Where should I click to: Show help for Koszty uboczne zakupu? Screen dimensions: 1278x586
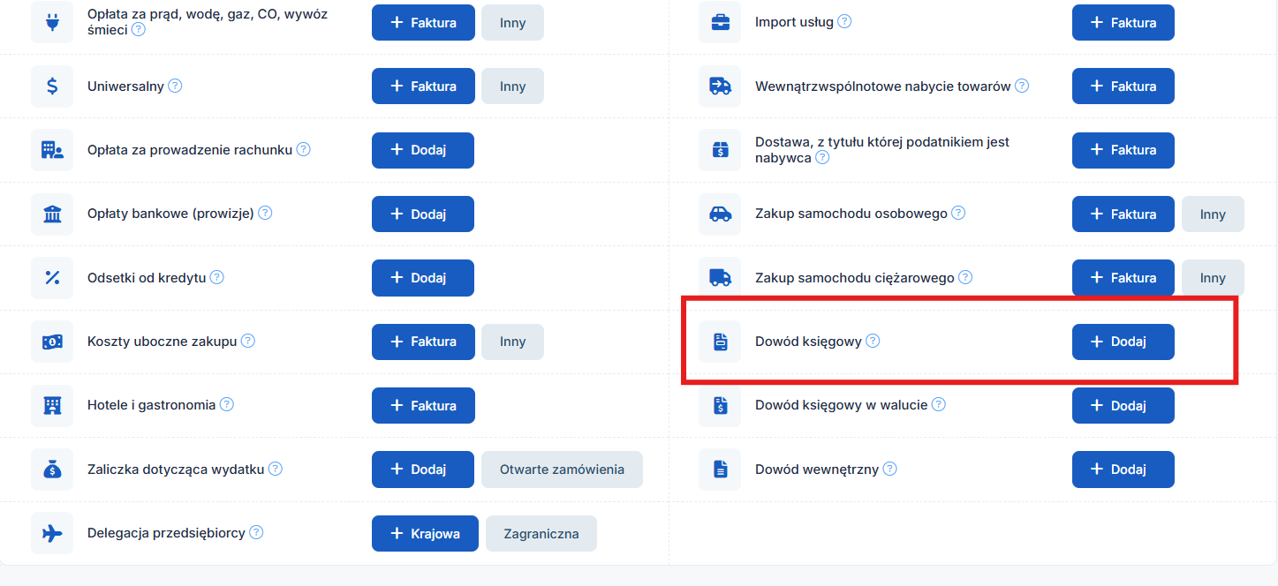click(x=248, y=341)
